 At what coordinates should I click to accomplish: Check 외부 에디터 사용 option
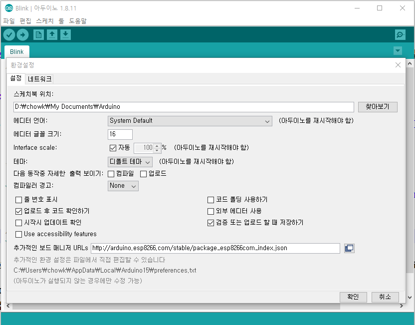tap(210, 211)
